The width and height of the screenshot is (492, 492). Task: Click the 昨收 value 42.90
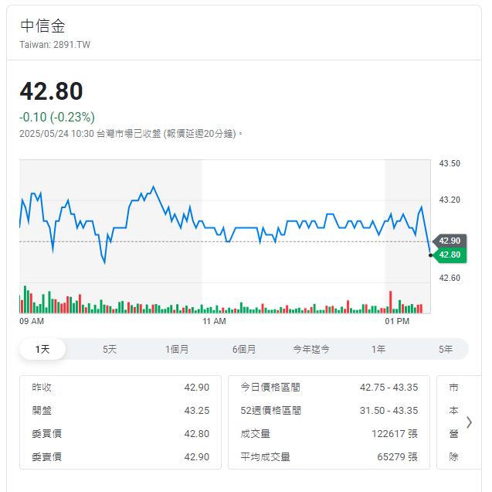(197, 387)
